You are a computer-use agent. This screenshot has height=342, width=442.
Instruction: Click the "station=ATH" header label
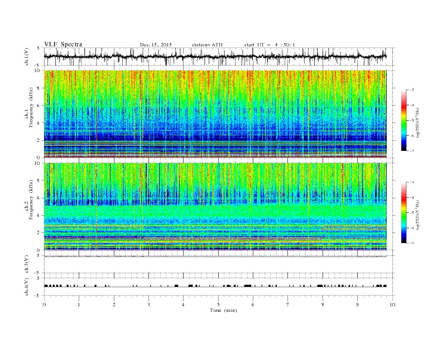click(207, 45)
